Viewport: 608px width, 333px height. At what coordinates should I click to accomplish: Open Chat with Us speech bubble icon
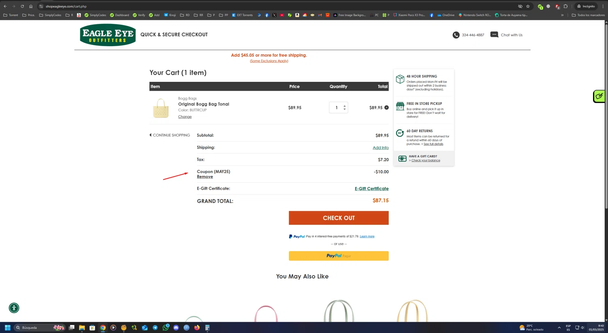pyautogui.click(x=494, y=35)
